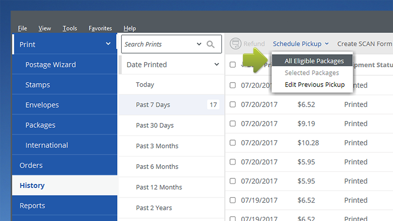This screenshot has width=393, height=221.
Task: Go to the Reports section
Action: click(x=65, y=205)
